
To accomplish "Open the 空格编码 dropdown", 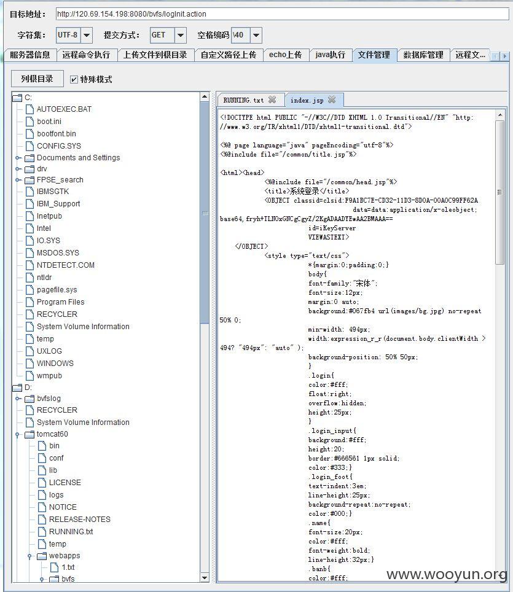I will click(x=256, y=35).
